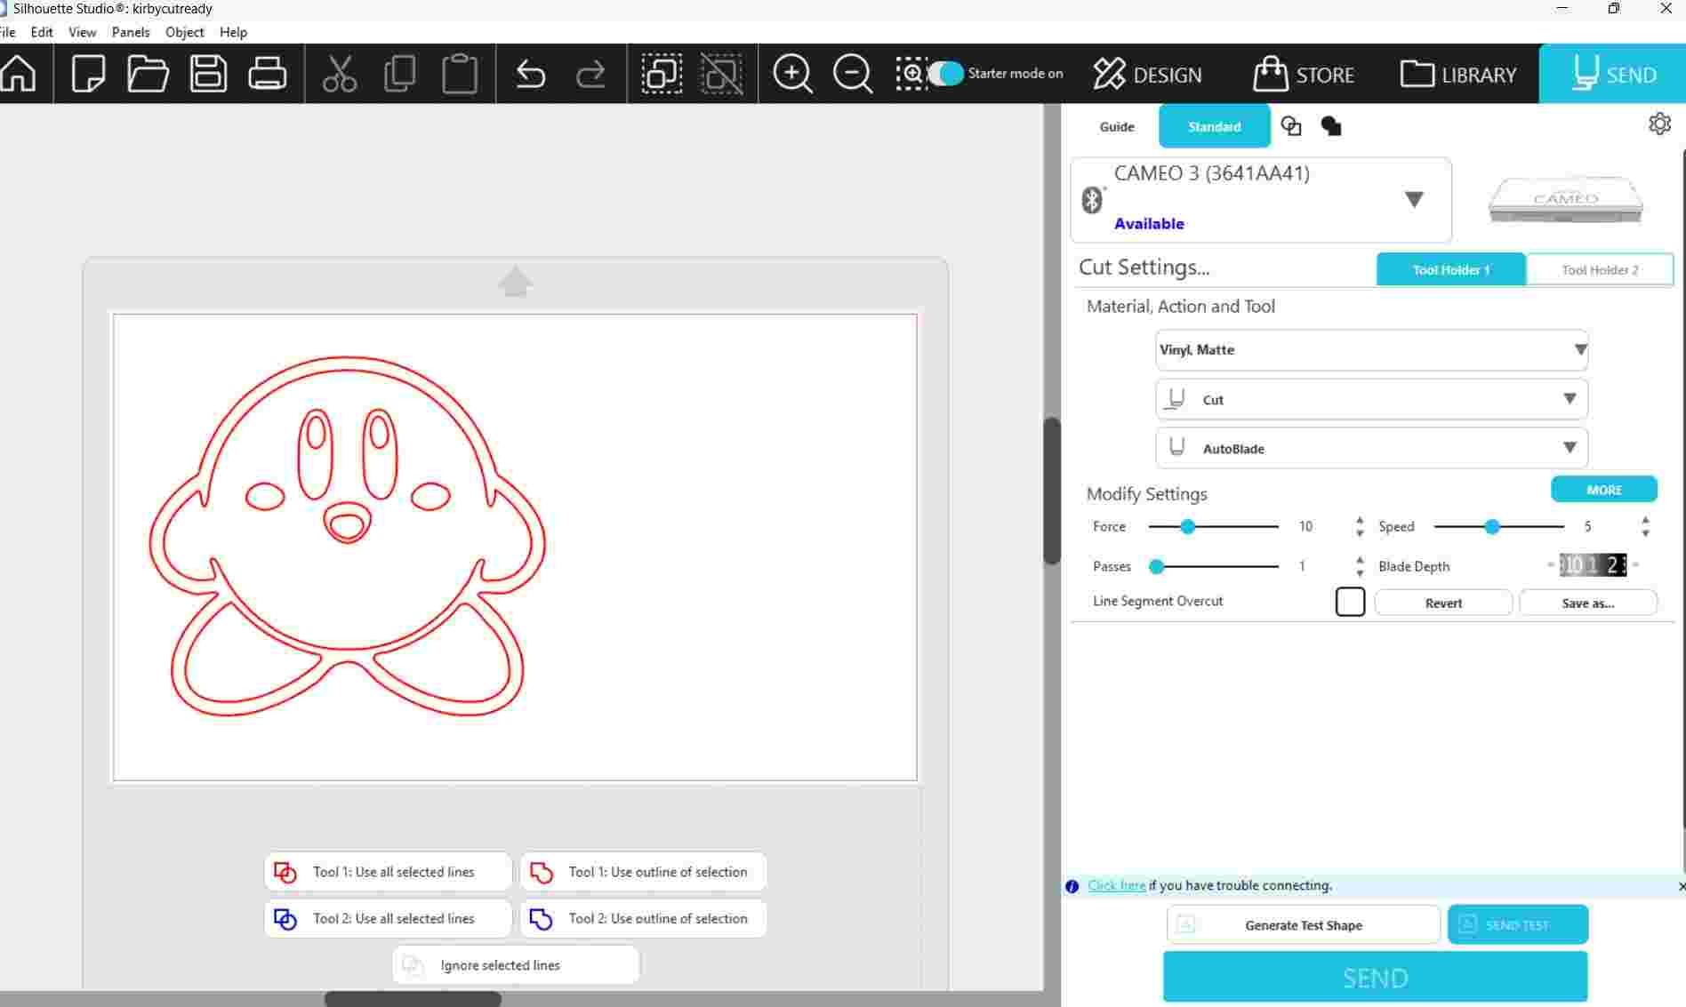This screenshot has width=1686, height=1007.
Task: Select the Tool Holder 1 tab
Action: [1450, 269]
